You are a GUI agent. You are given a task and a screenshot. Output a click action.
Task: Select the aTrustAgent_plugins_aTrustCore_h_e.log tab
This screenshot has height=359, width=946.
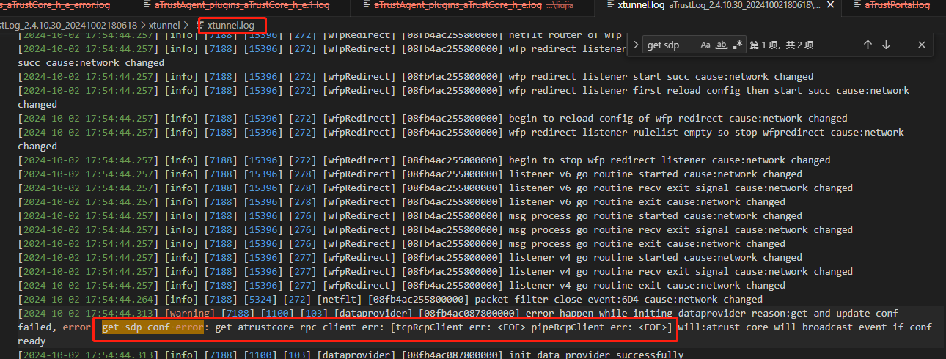tap(458, 5)
